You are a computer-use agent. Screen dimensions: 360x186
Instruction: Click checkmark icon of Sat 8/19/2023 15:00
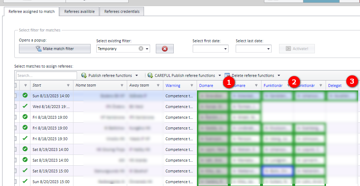click(25, 170)
